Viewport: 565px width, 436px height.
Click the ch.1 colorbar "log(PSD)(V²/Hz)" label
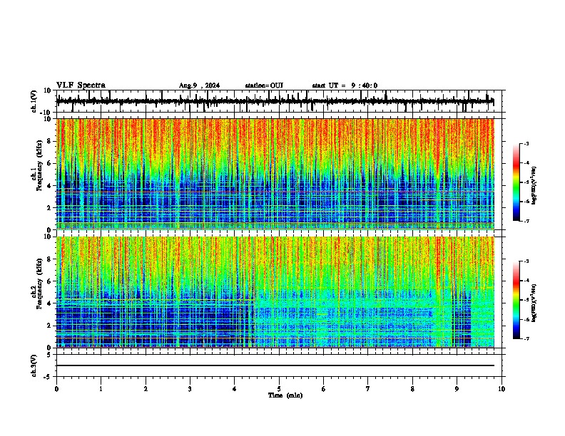pyautogui.click(x=534, y=185)
